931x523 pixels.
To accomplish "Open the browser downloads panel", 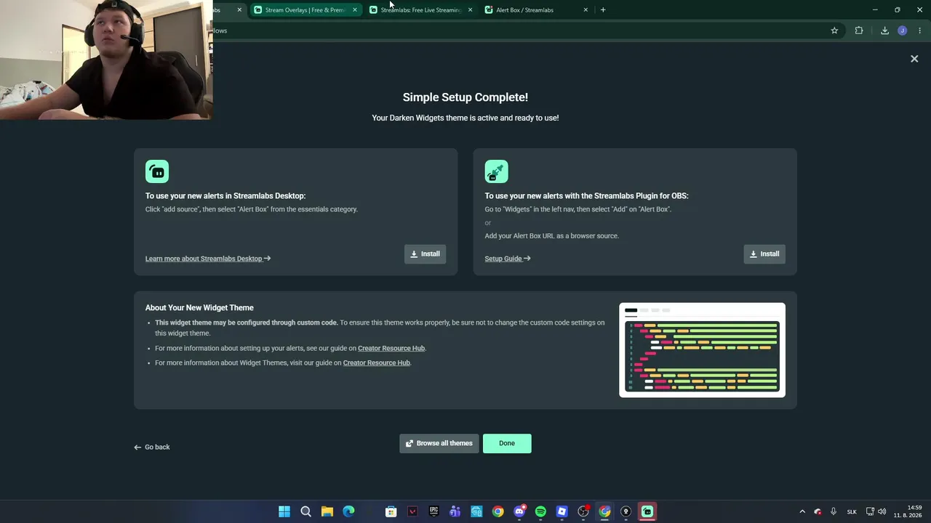I will tap(884, 31).
